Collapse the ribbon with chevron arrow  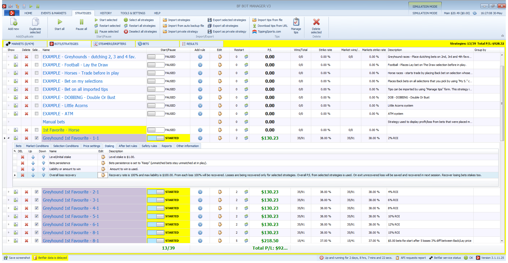[x=502, y=36]
